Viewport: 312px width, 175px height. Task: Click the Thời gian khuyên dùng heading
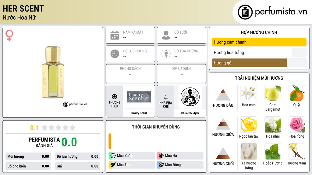[x=156, y=127]
